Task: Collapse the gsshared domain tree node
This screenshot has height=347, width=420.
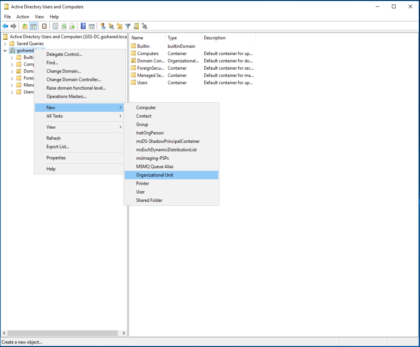Action: tap(5, 51)
